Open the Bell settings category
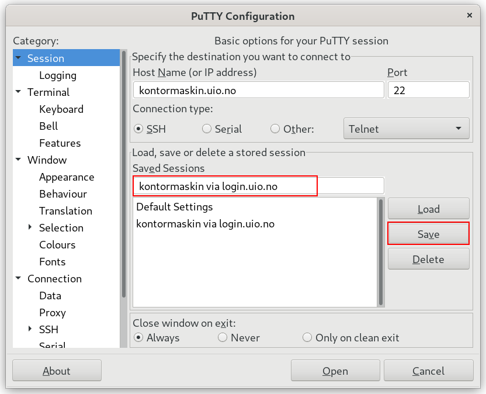Viewport: 486px width, 394px height. coord(48,126)
